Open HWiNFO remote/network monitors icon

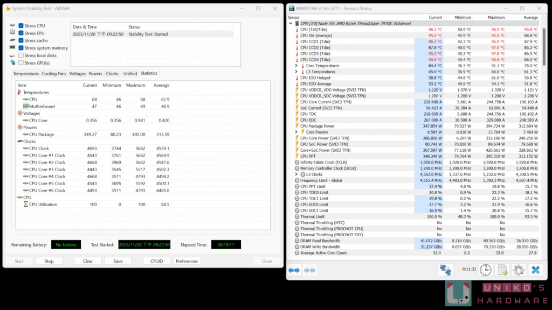click(445, 270)
